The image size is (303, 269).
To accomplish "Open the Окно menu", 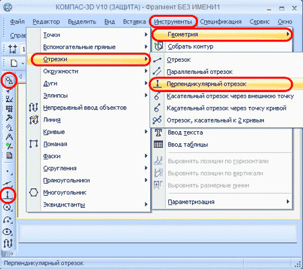I will click(x=285, y=22).
